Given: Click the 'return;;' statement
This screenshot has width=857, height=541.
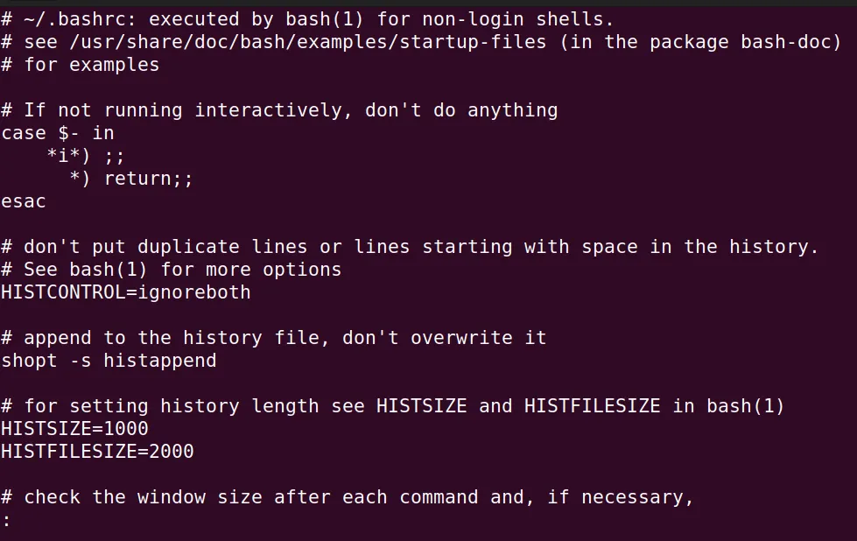Looking at the screenshot, I should (149, 179).
